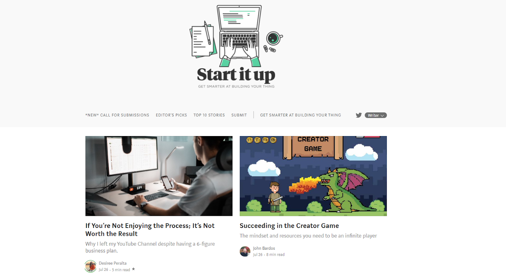Viewport: 506px width, 274px height.
Task: Click the star next to 5 min read
Action: tap(133, 269)
